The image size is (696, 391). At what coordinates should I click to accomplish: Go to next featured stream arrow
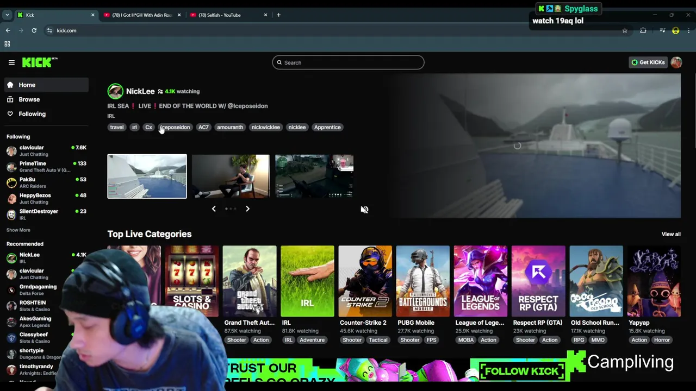tap(247, 209)
